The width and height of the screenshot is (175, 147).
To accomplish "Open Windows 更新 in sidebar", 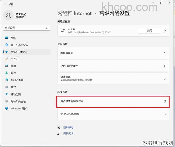I will (x=27, y=108).
